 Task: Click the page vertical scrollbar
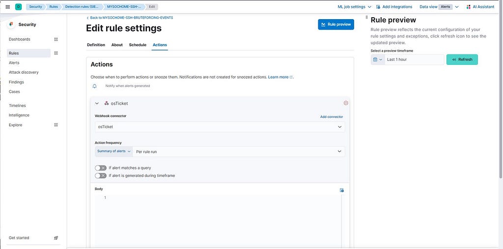pyautogui.click(x=501, y=96)
